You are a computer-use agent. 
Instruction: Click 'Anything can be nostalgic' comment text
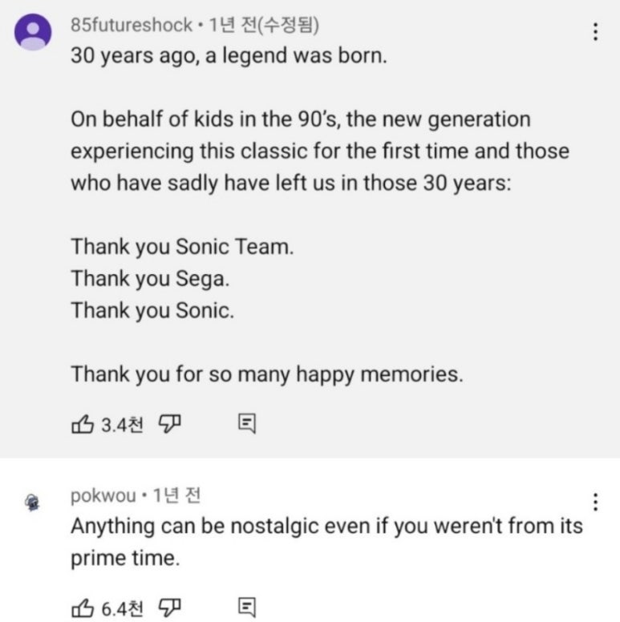[326, 543]
